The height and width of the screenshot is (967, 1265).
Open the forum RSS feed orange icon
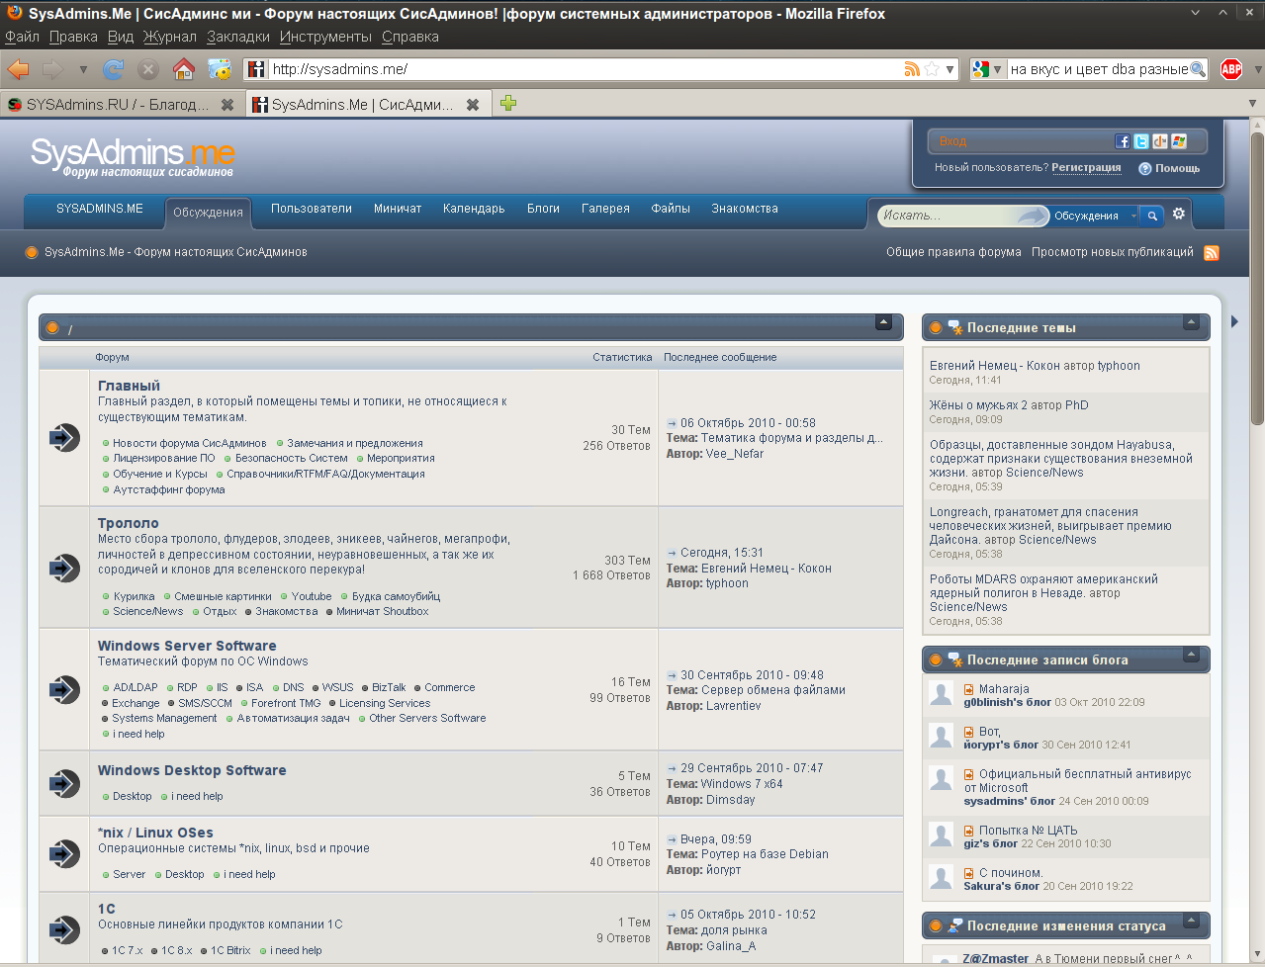pyautogui.click(x=1212, y=253)
